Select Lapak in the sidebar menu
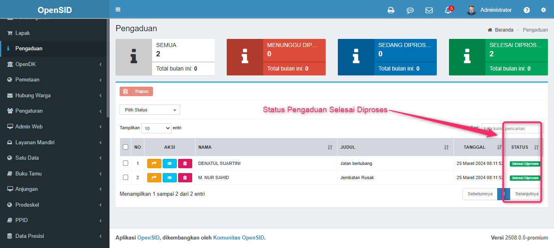This screenshot has height=248, width=554. pos(23,33)
